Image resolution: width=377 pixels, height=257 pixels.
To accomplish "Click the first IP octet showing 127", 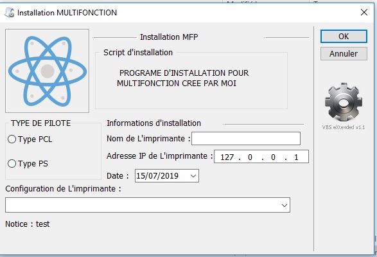I will tap(227, 157).
